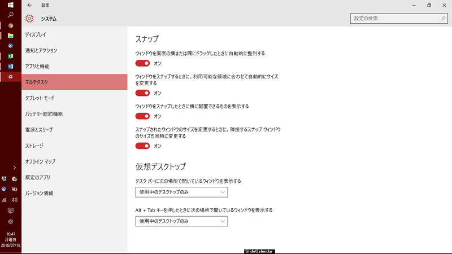Screen dimensions: 452x254
Task: Switch to Excel in taskbar
Action: [x=10, y=56]
